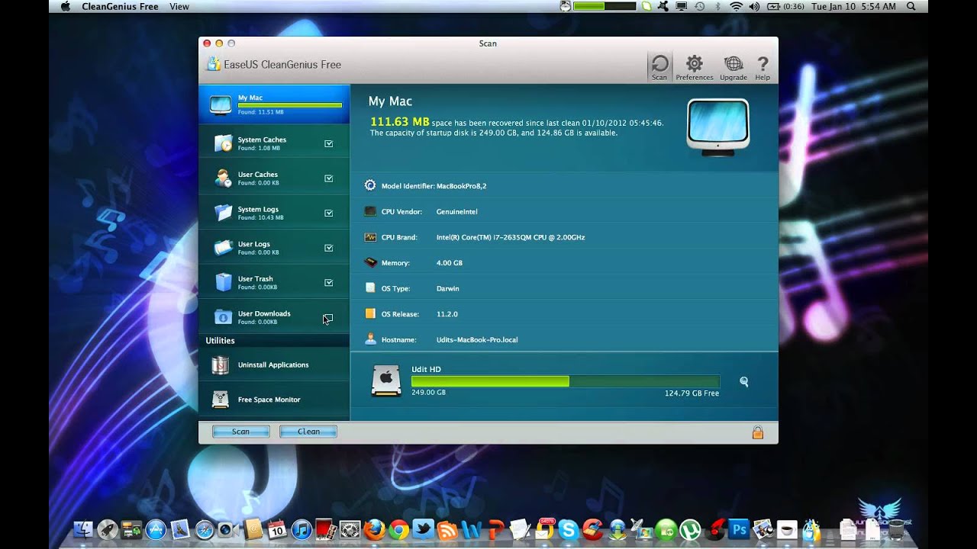Click the person icon beside Hostname
This screenshot has width=977, height=549.
point(370,339)
